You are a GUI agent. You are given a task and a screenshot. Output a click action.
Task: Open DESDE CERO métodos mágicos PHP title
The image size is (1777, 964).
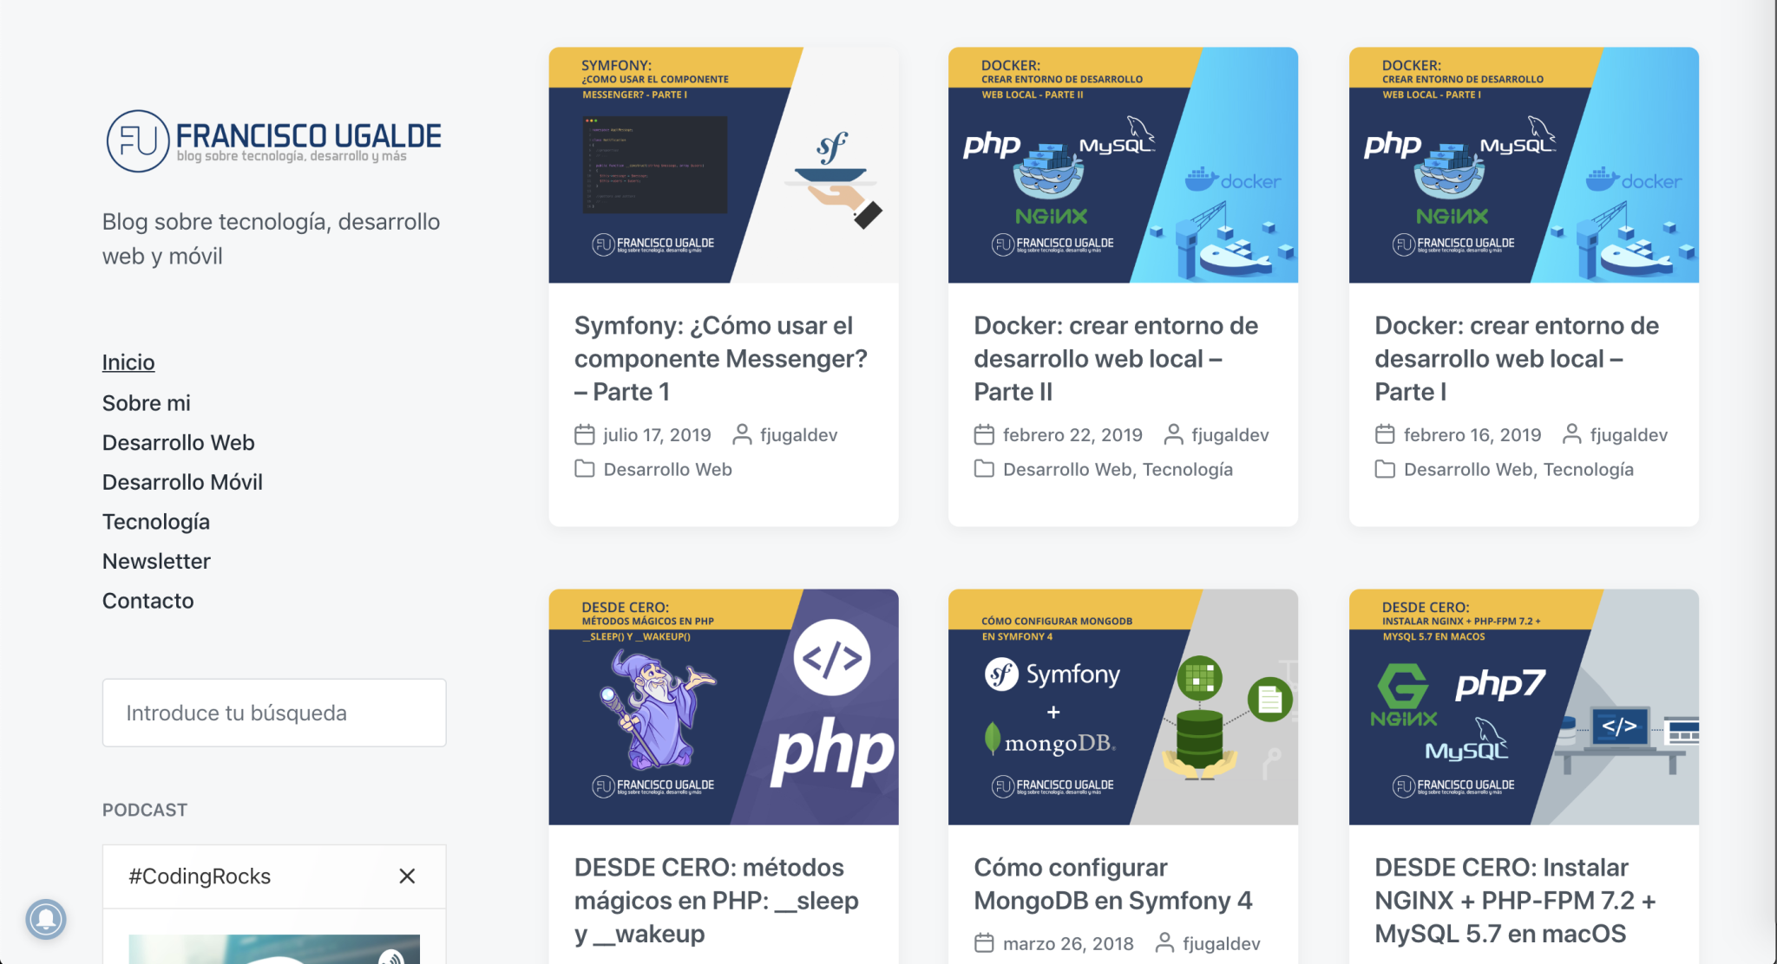tap(717, 901)
